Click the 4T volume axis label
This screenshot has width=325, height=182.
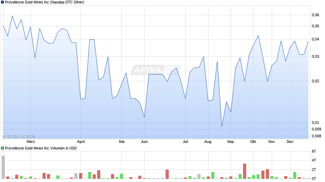pyautogui.click(x=314, y=160)
